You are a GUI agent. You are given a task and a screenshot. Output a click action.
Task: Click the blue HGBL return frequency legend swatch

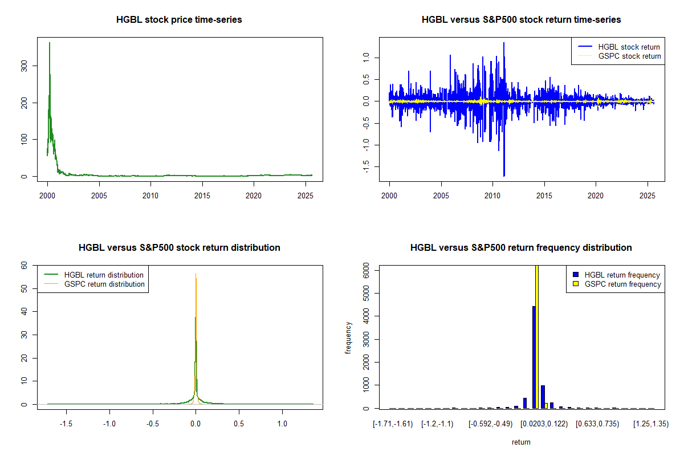coord(575,275)
